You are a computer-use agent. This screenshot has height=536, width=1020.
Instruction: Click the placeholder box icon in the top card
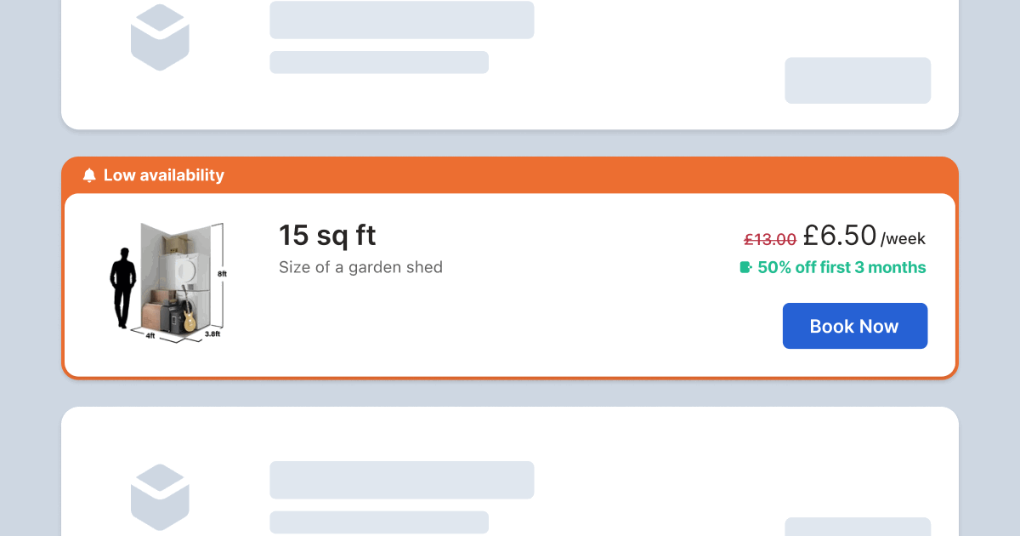pos(160,37)
